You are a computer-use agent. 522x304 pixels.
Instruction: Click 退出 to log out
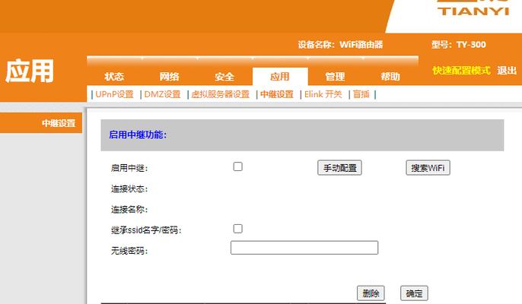coord(507,71)
